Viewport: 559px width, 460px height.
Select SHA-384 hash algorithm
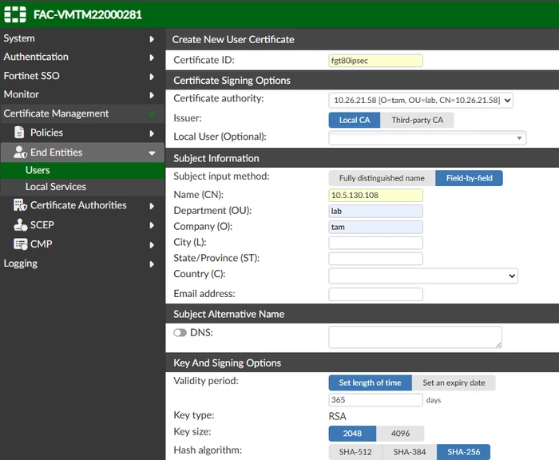click(409, 452)
